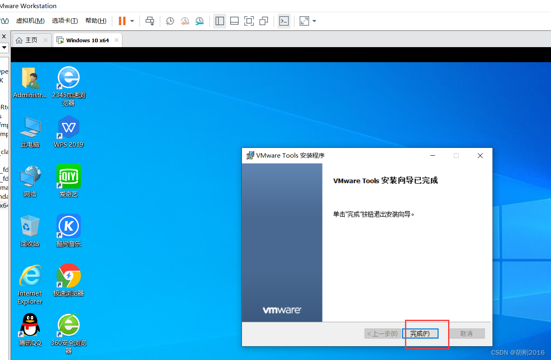Expand the stretch display dropdown arrow

pyautogui.click(x=314, y=21)
